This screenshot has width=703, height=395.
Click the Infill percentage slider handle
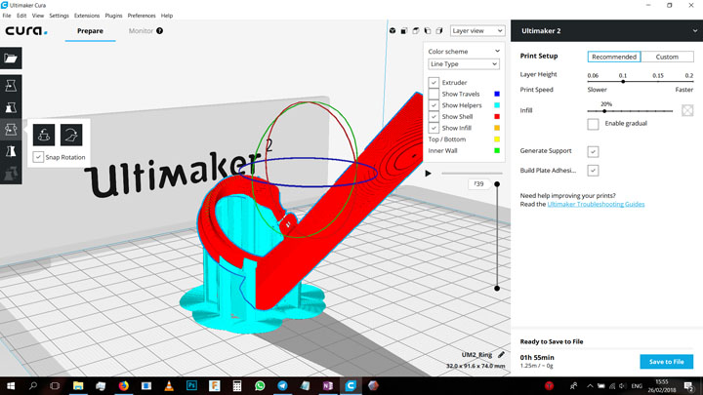(604, 110)
